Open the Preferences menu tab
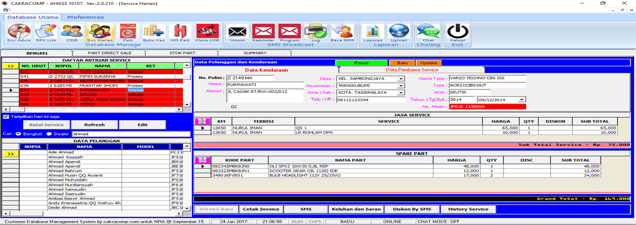 [x=85, y=17]
